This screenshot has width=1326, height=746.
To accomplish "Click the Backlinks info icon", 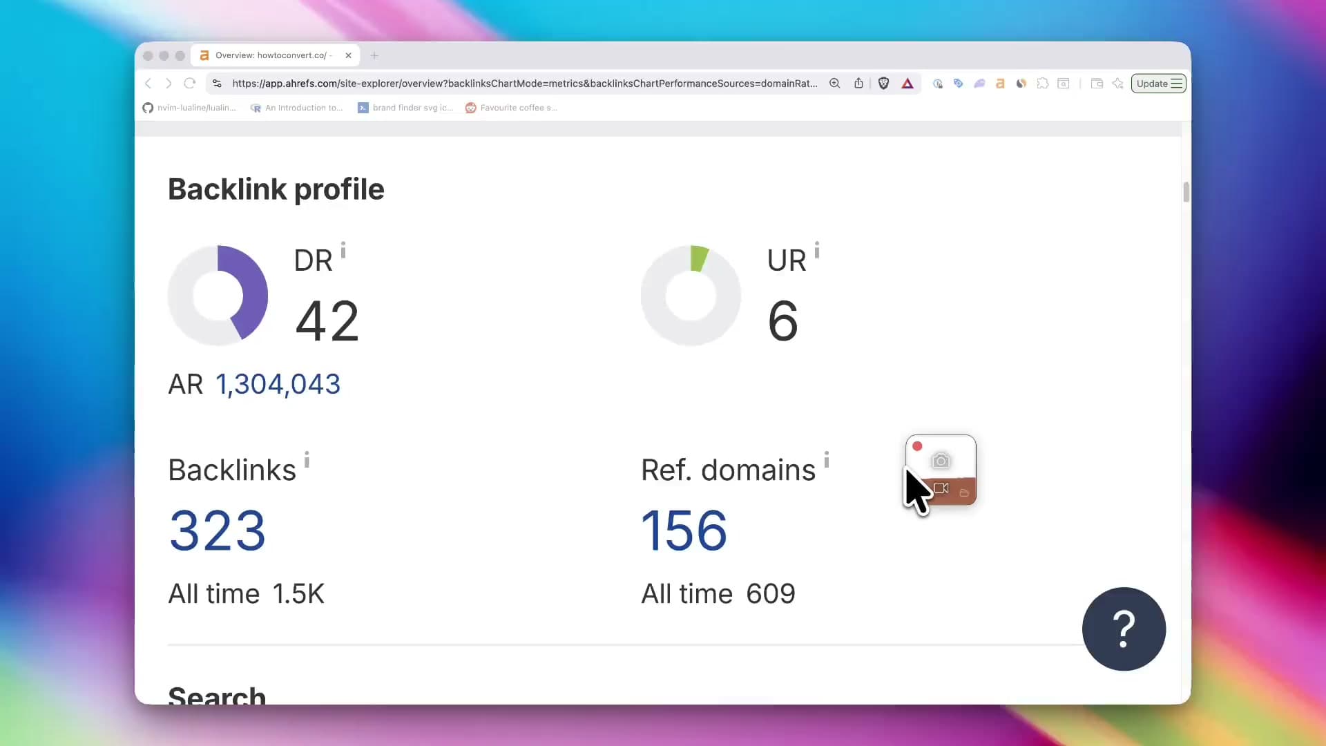I will tap(307, 459).
